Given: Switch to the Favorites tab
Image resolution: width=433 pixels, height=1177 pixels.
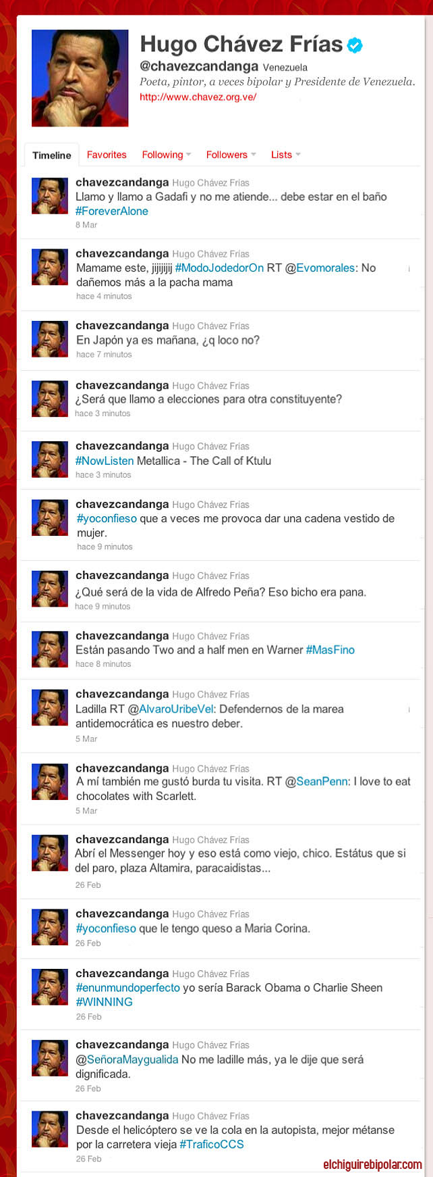Looking at the screenshot, I should [107, 155].
